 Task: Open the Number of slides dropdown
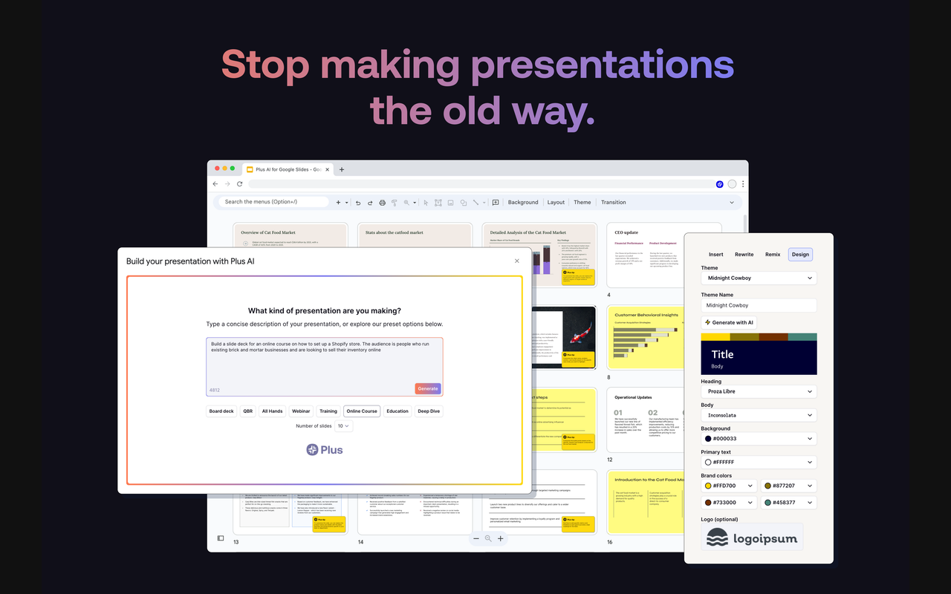[x=344, y=426]
